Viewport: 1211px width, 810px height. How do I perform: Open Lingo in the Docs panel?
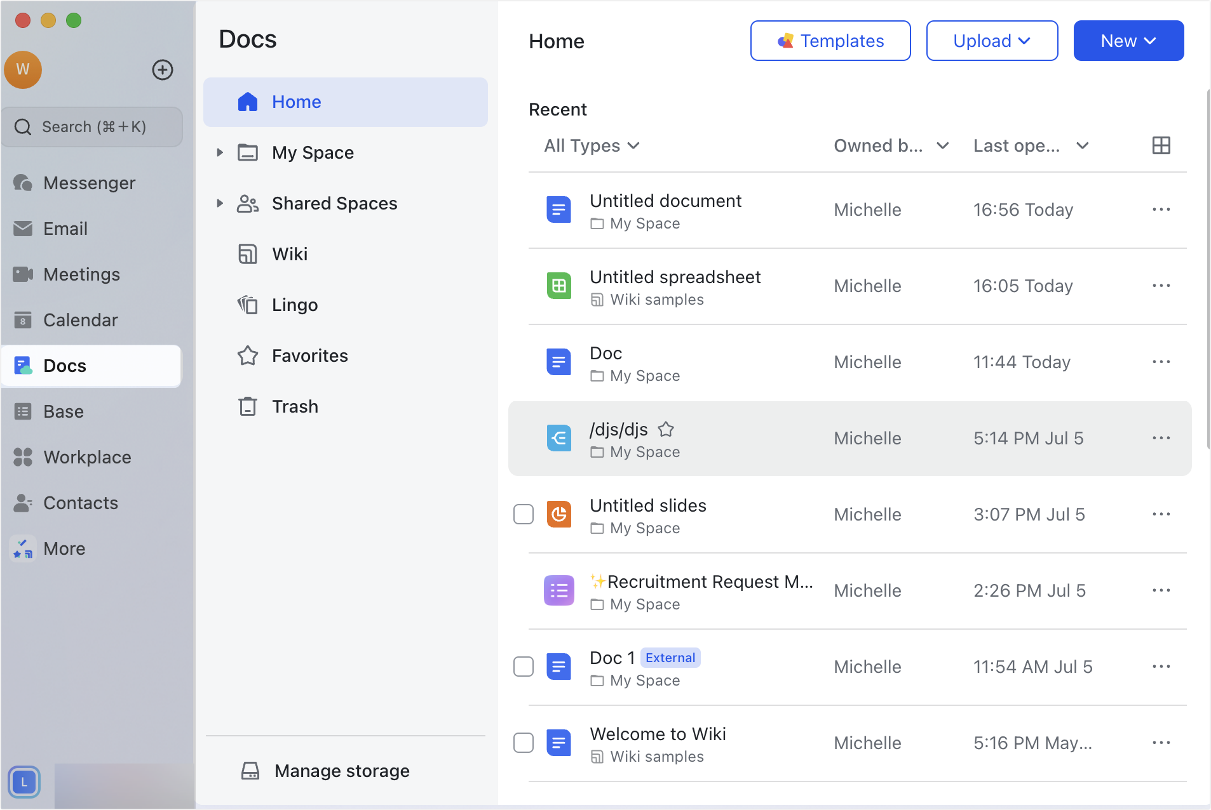point(294,305)
